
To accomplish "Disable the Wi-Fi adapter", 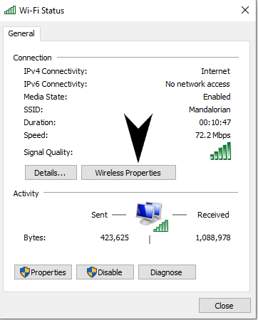I will click(105, 272).
